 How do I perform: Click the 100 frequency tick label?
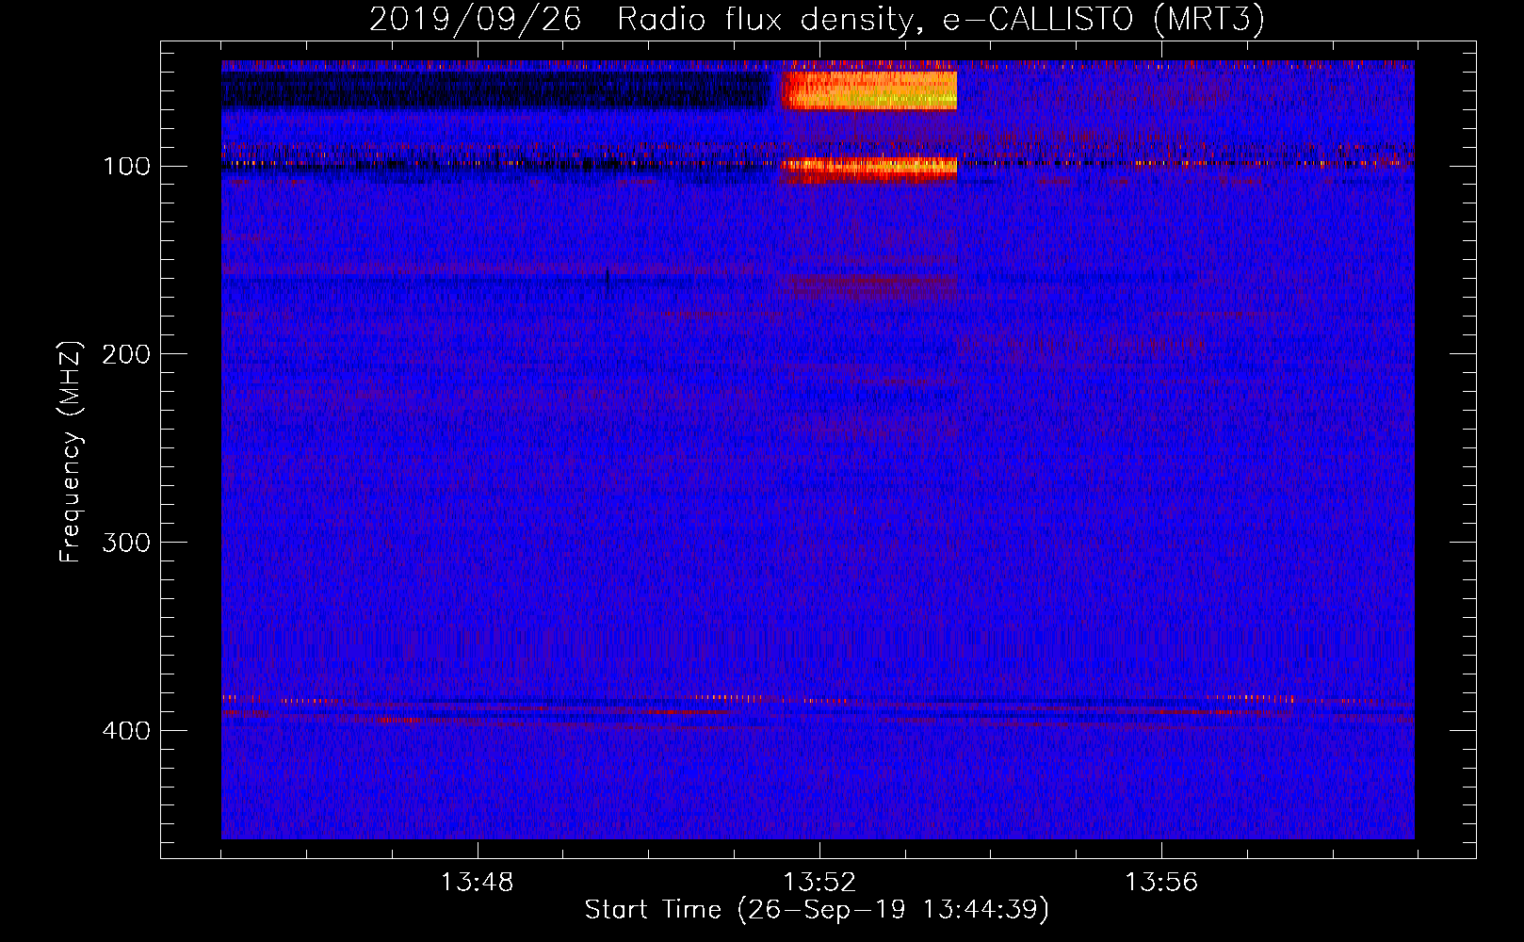pyautogui.click(x=127, y=167)
